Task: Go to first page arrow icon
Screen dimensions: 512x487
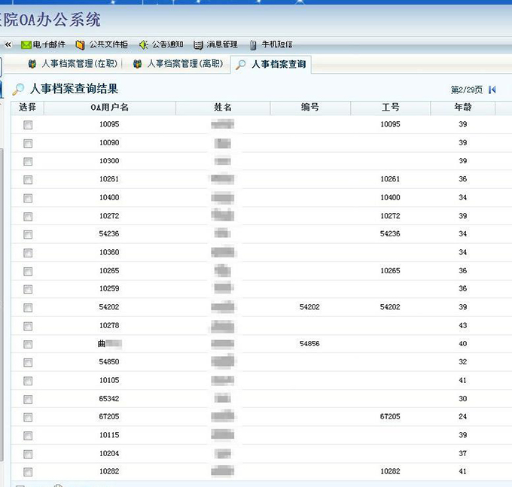Action: (x=492, y=90)
